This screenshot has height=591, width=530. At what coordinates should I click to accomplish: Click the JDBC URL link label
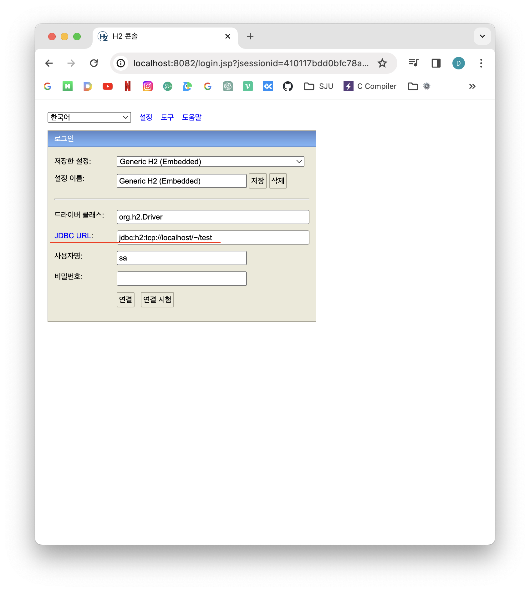73,235
